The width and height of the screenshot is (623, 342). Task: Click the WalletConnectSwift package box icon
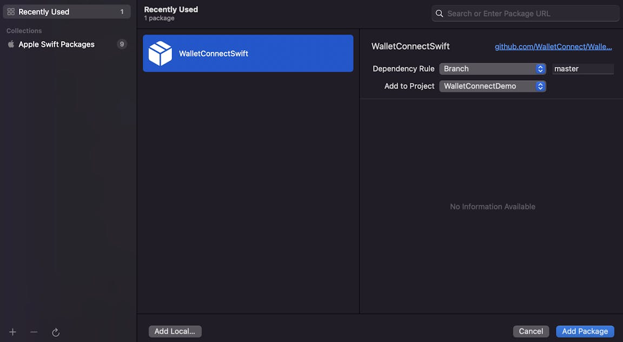[160, 53]
